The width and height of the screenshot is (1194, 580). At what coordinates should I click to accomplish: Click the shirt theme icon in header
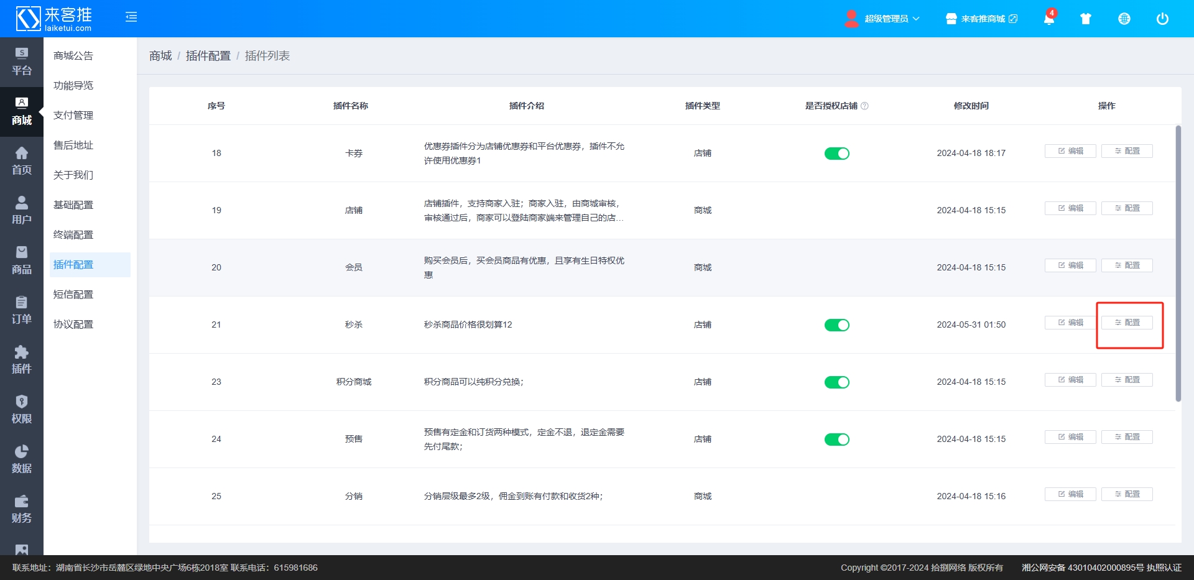(x=1086, y=19)
